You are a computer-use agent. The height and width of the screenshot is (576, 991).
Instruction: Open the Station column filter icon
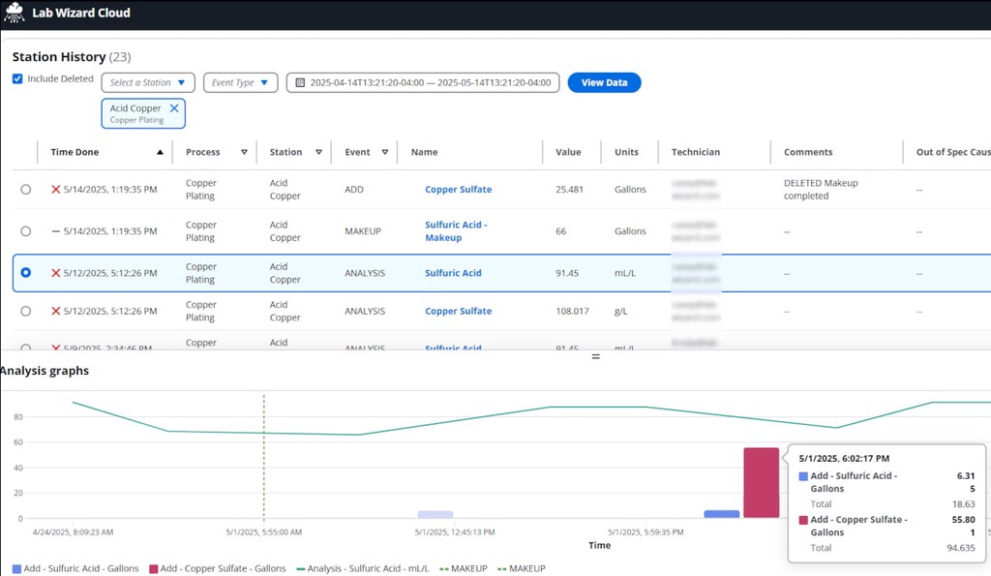(x=318, y=152)
